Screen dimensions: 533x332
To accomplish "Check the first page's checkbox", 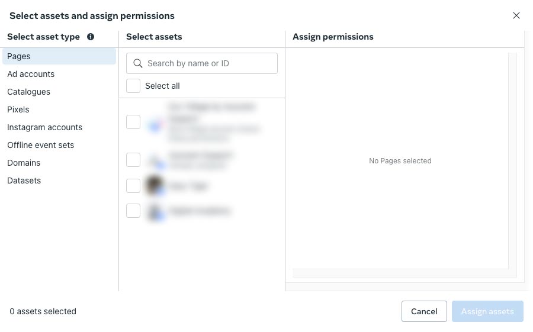I will [x=133, y=122].
